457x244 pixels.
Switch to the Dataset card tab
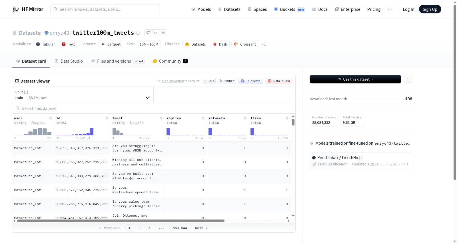tap(31, 61)
